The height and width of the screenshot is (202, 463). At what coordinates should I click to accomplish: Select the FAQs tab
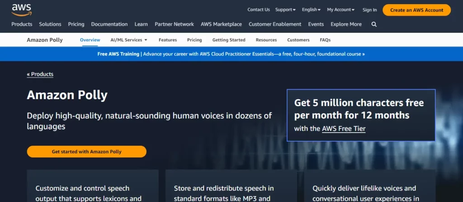coord(325,40)
